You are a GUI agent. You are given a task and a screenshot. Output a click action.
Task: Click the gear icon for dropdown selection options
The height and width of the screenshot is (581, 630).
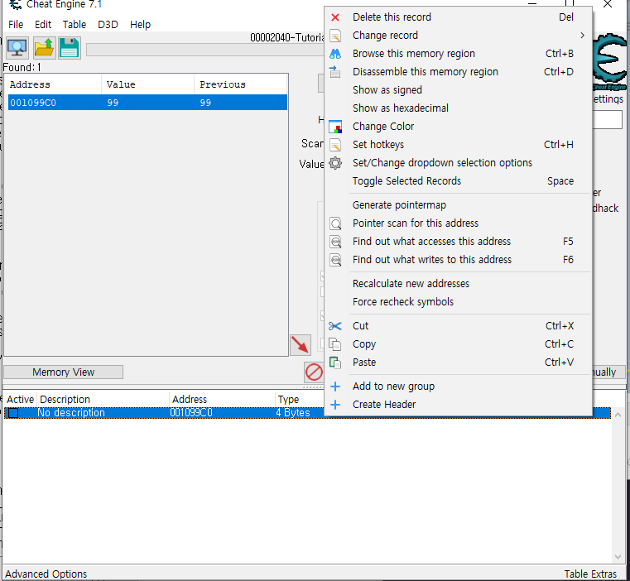[x=335, y=163]
